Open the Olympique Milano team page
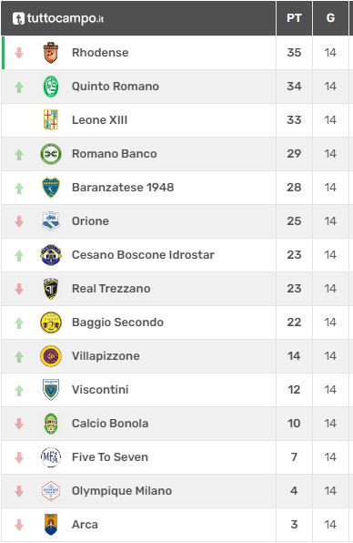Viewport: 353px width, 543px height. pos(122,491)
